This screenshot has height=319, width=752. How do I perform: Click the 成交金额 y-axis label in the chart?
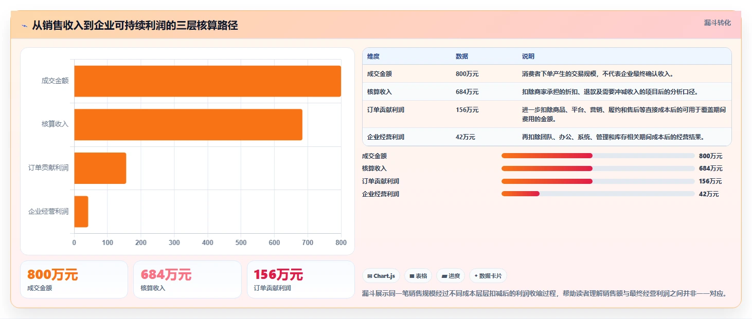tap(55, 81)
